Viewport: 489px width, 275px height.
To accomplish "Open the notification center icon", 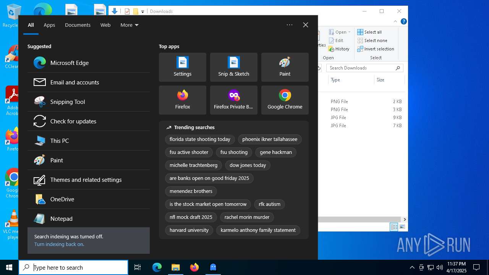I will click(x=476, y=267).
